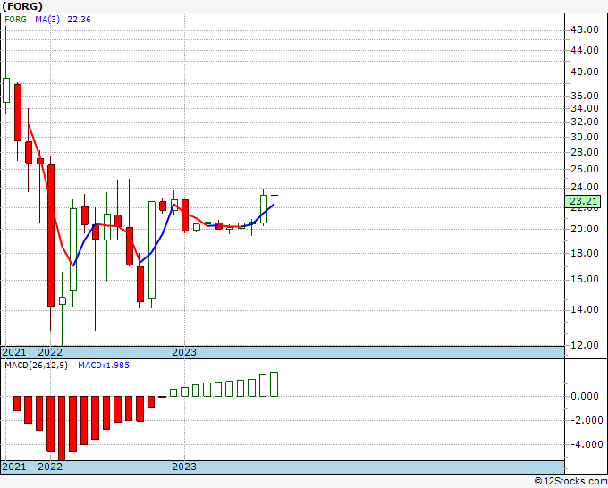Click the 2023 label on price chart axis
The height and width of the screenshot is (488, 608).
(x=184, y=352)
